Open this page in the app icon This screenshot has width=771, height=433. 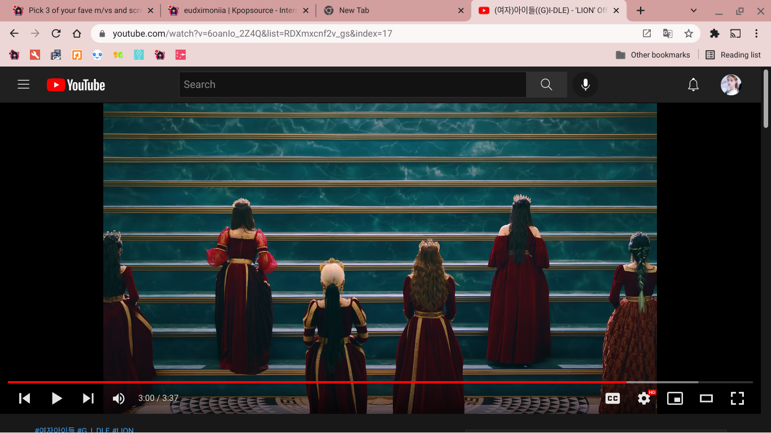coord(647,33)
